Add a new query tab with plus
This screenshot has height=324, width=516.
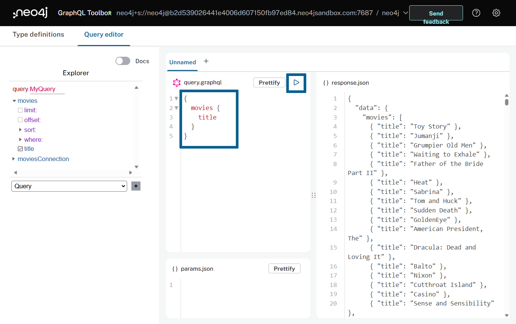click(206, 61)
